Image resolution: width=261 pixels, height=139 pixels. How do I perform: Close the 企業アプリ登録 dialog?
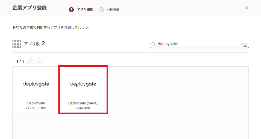[x=246, y=8]
